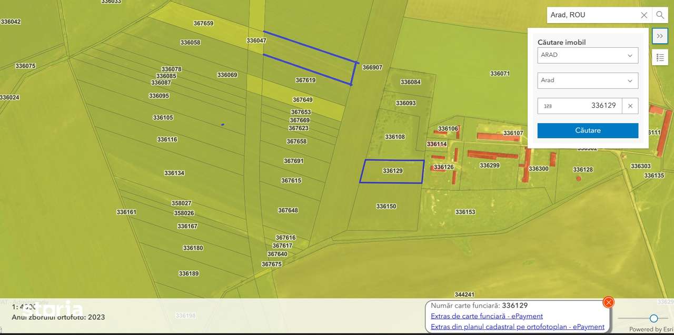Open the Arad locality dropdown
Screen dimensions: 674x335
click(588, 80)
